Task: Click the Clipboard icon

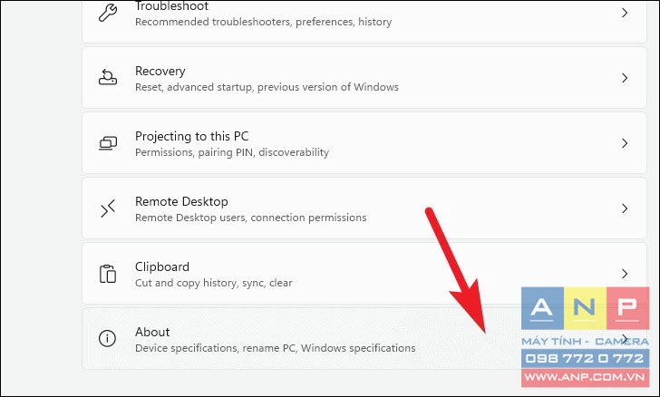Action: coord(108,274)
